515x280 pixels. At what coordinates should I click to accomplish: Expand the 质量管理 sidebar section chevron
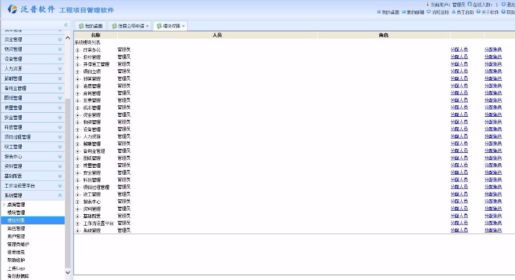coord(60,108)
